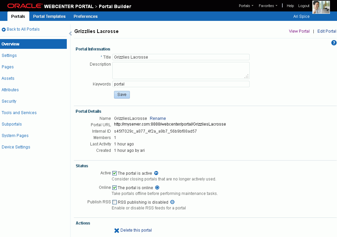337x237 pixels.
Task: Click the Description text area
Action: 181,71
